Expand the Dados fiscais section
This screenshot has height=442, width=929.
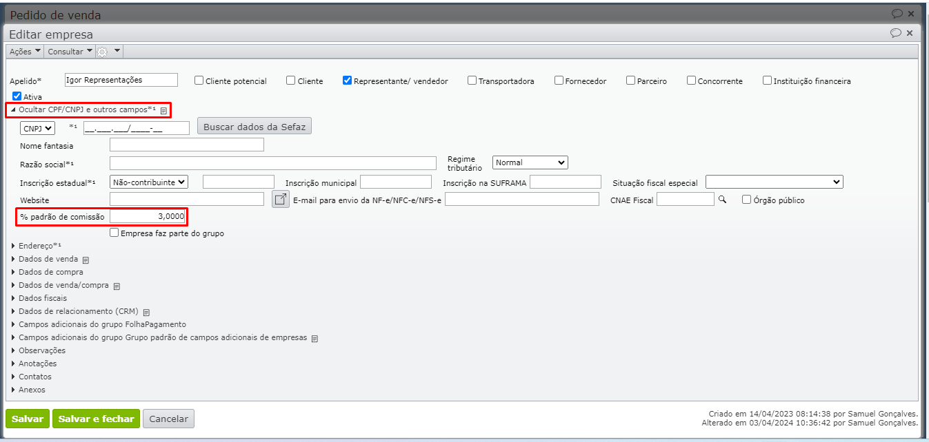pyautogui.click(x=43, y=298)
